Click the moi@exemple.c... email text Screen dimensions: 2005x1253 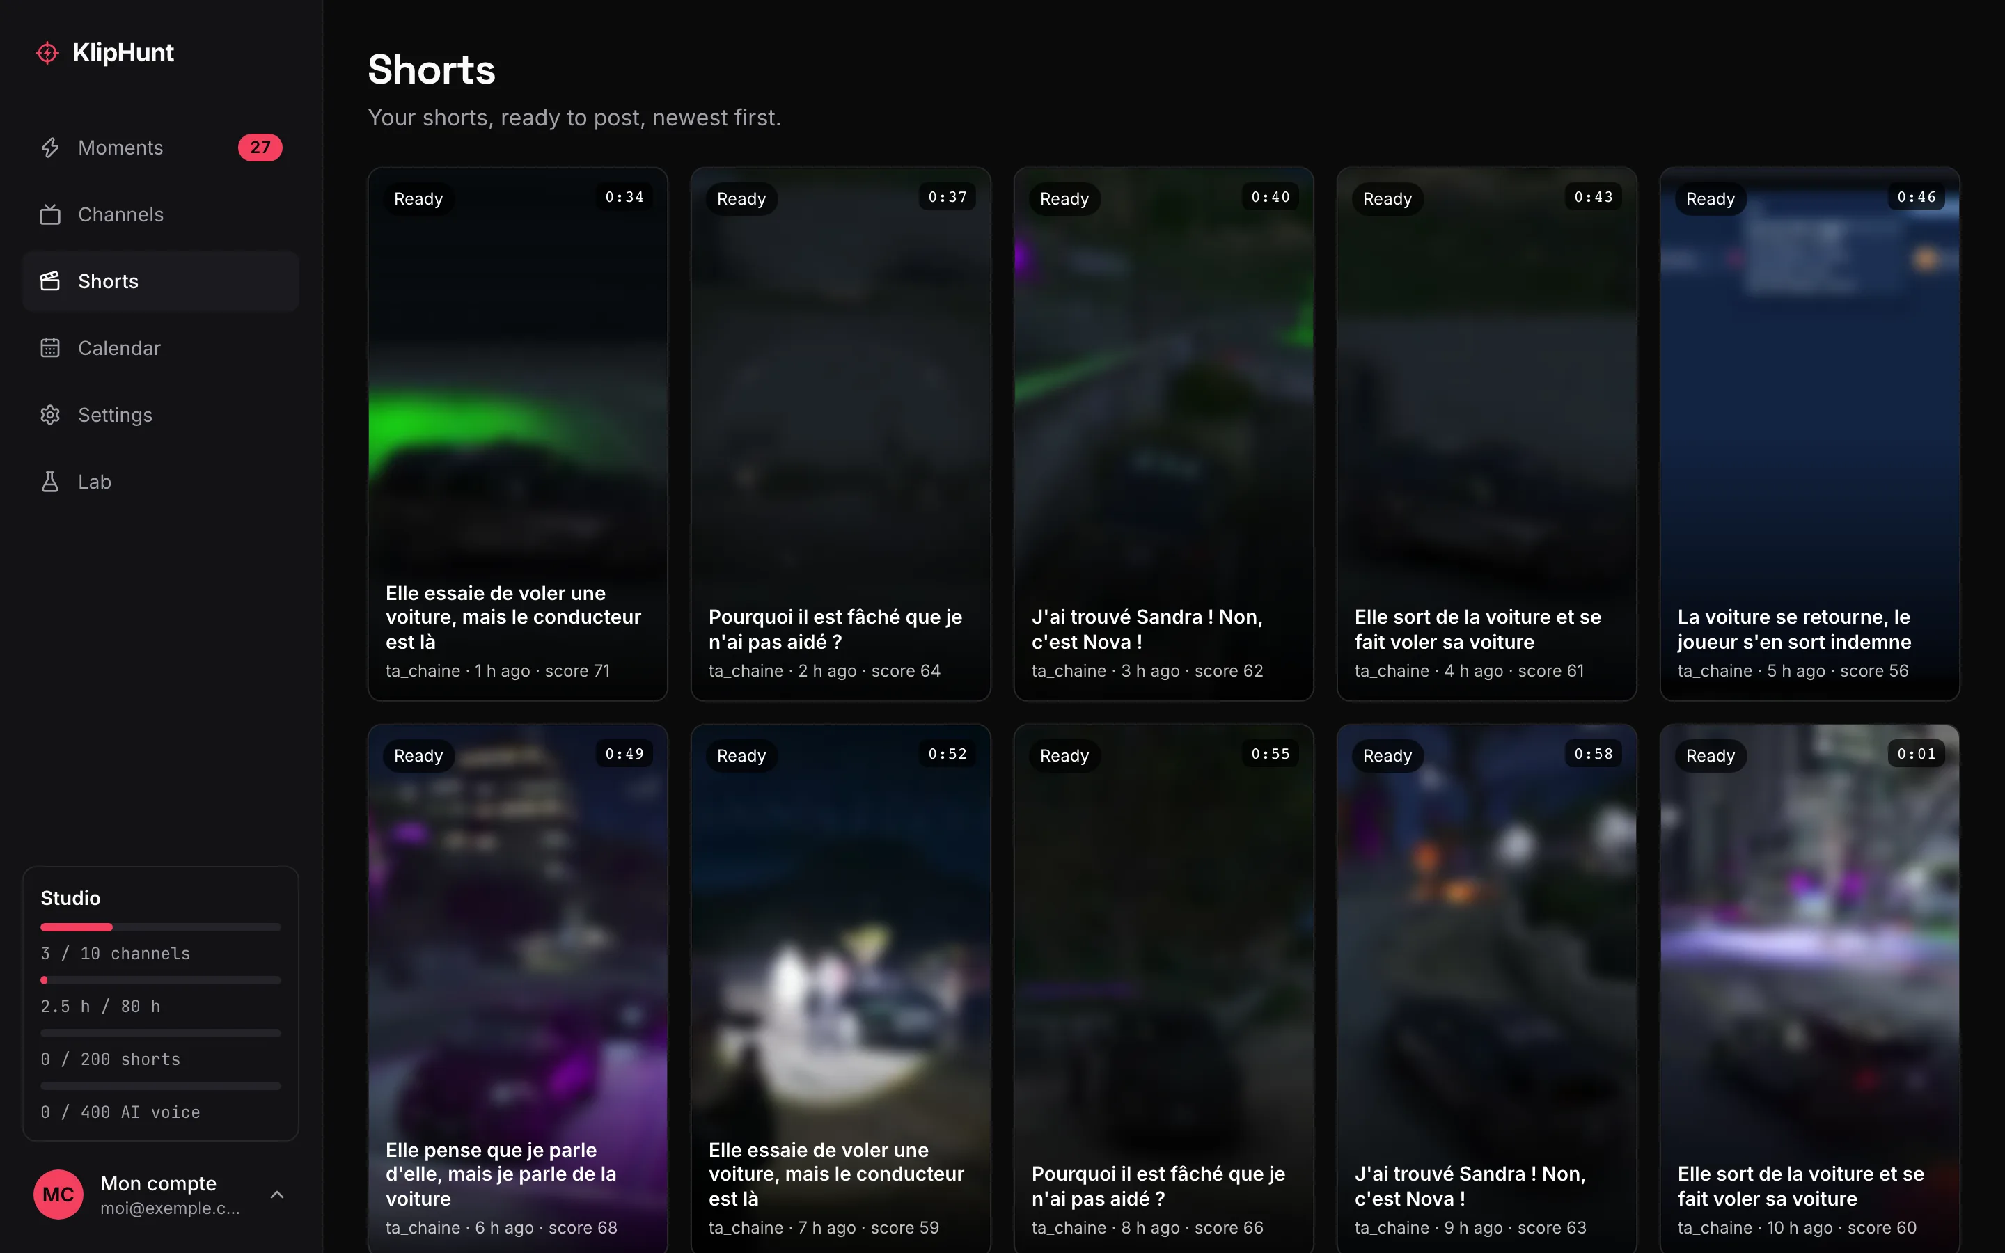(170, 1208)
